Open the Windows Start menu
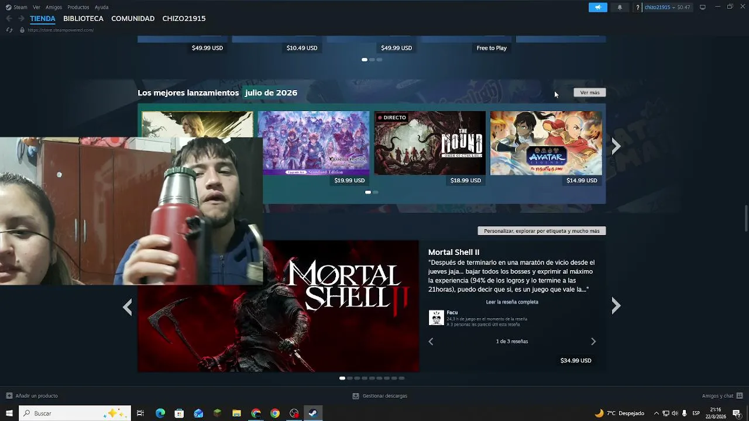 click(9, 413)
